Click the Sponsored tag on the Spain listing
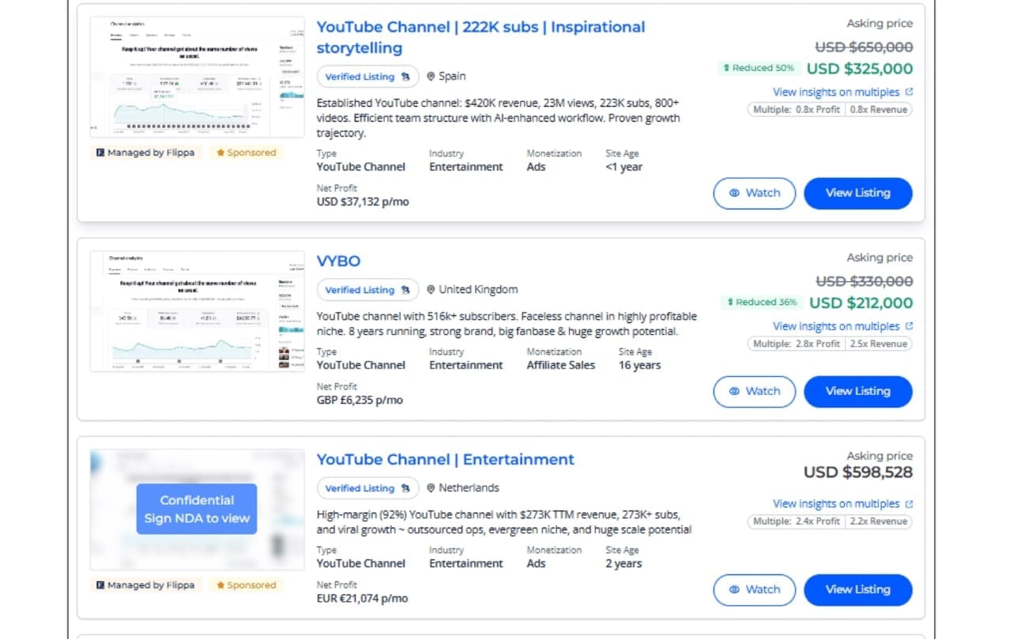The width and height of the screenshot is (1013, 639). click(247, 152)
